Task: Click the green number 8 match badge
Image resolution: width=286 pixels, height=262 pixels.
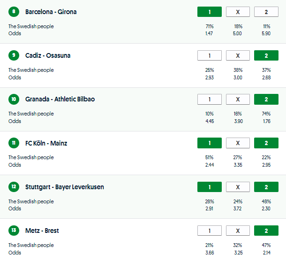Action: pyautogui.click(x=14, y=12)
